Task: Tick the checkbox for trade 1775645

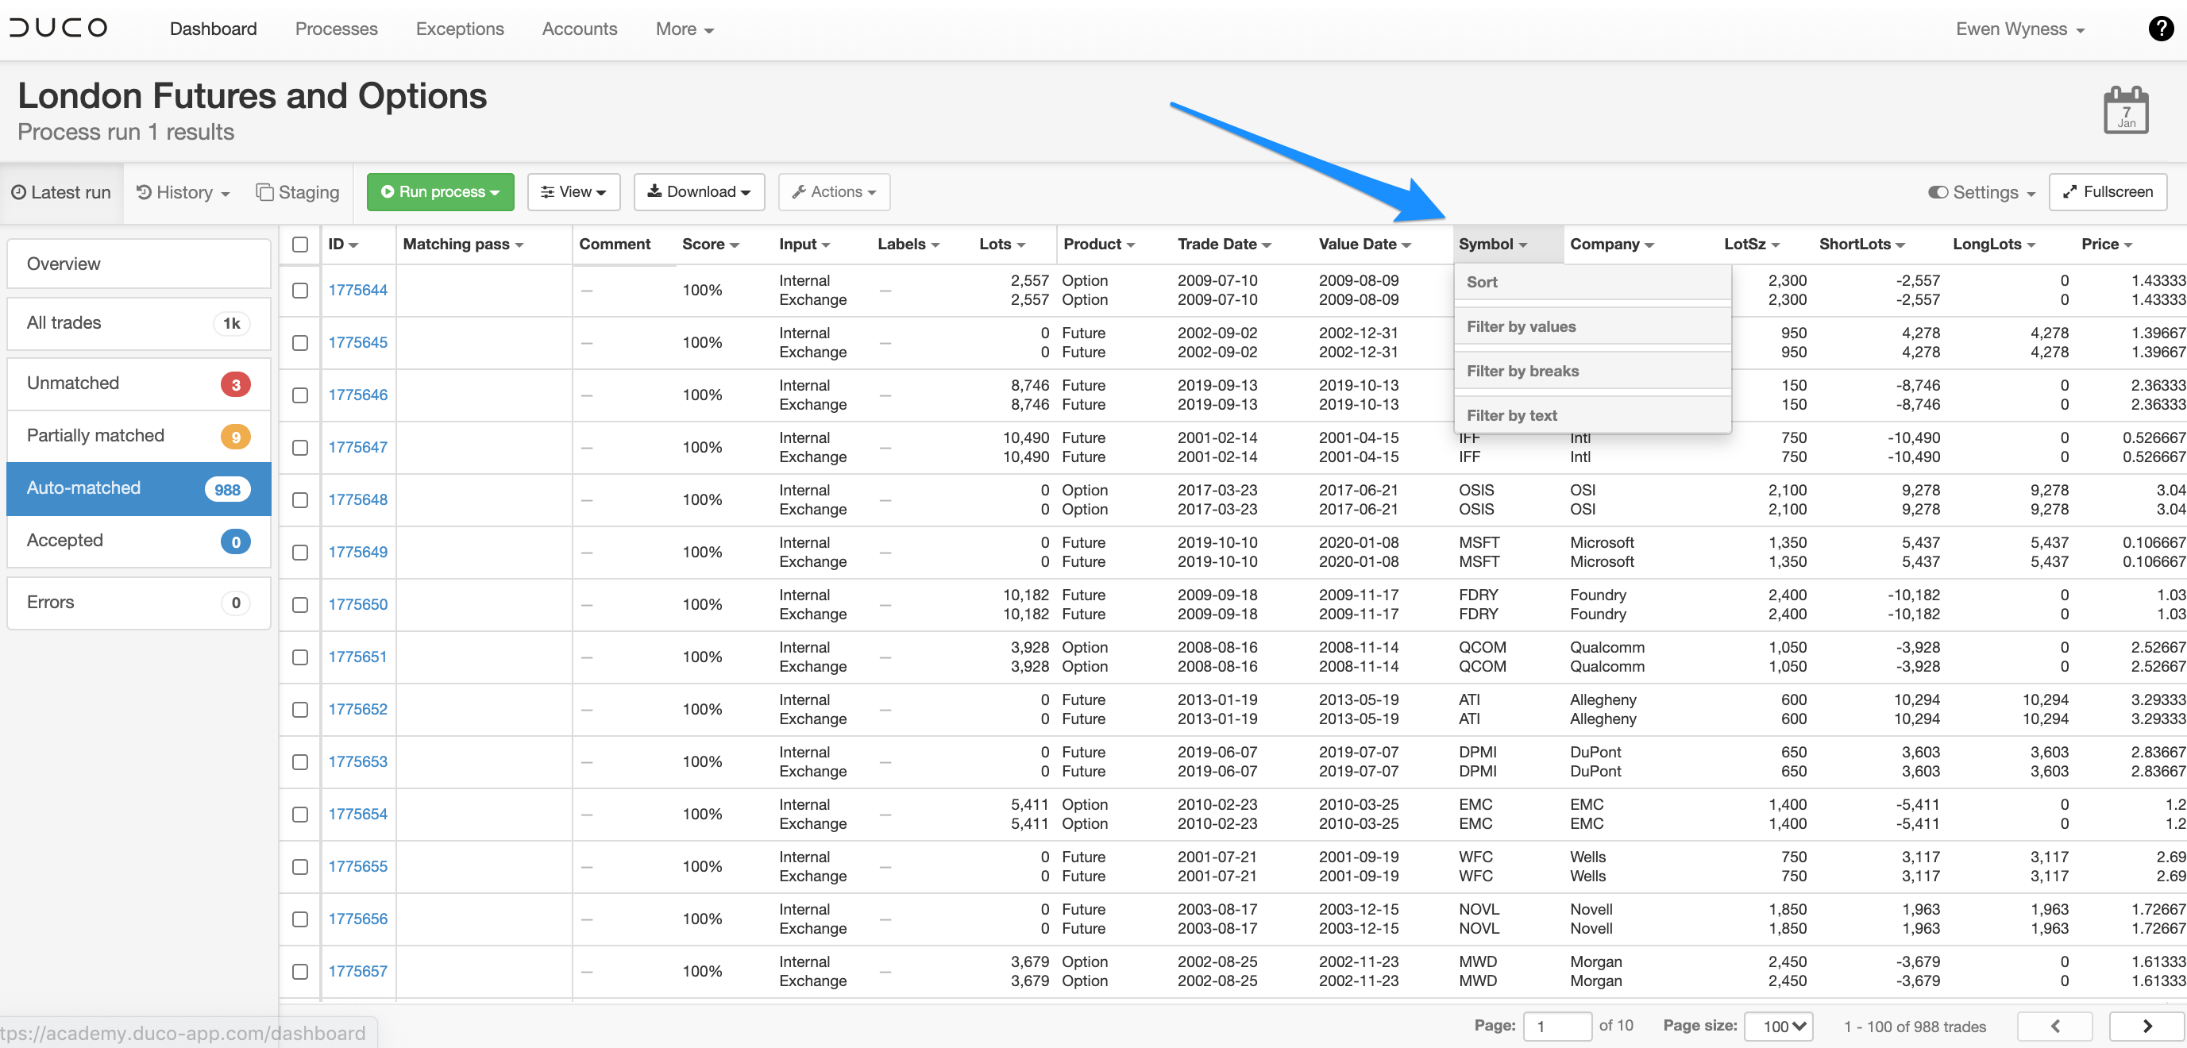Action: tap(299, 343)
